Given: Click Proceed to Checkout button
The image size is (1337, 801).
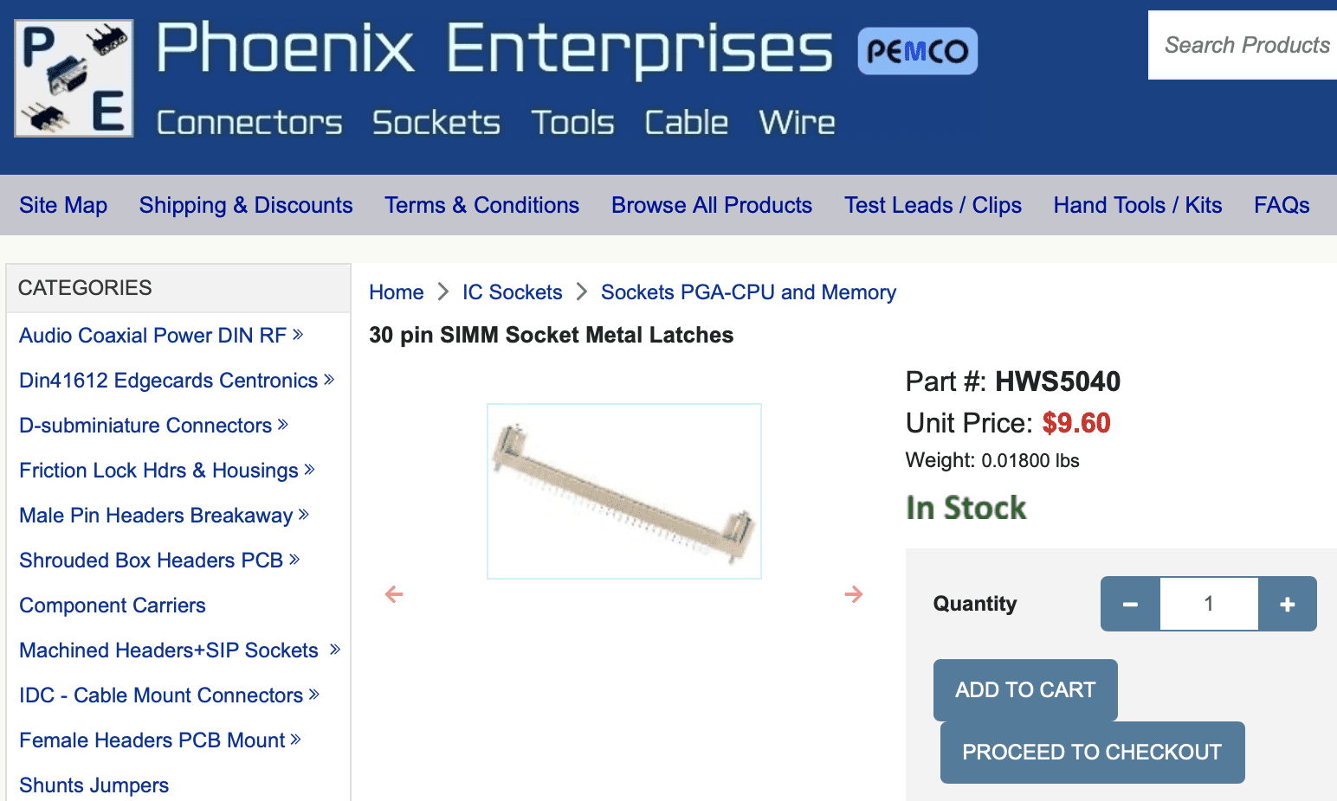Looking at the screenshot, I should click(1092, 753).
